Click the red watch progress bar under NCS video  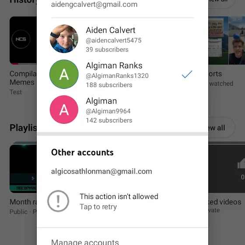click(x=14, y=63)
